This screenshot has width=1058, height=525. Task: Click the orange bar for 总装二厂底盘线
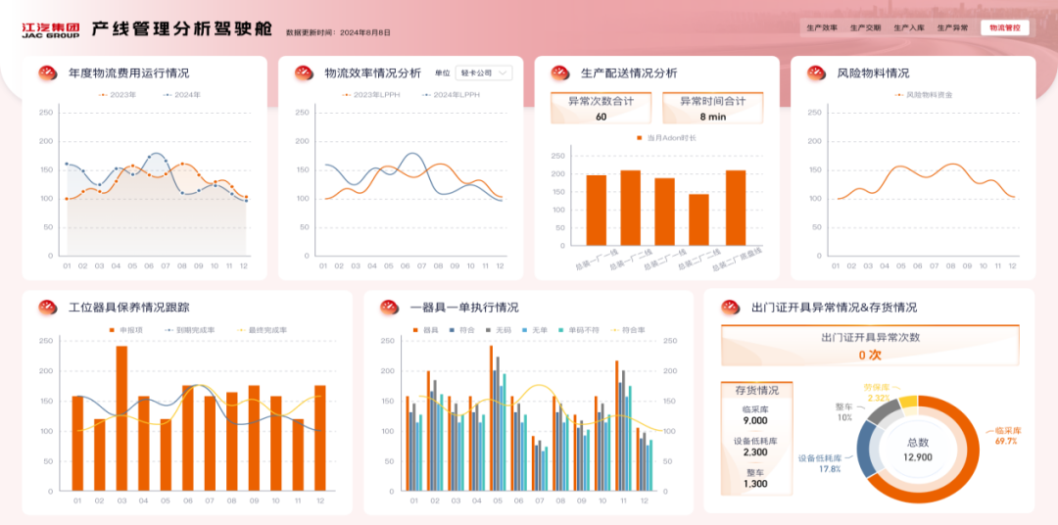pos(736,208)
